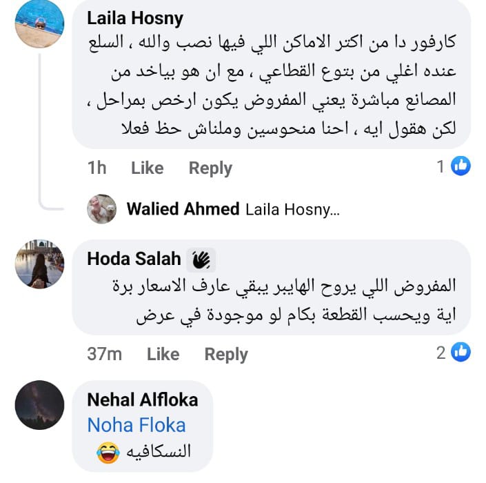
Task: Open Nehal Alfloka's profile picture
Action: pyautogui.click(x=40, y=405)
